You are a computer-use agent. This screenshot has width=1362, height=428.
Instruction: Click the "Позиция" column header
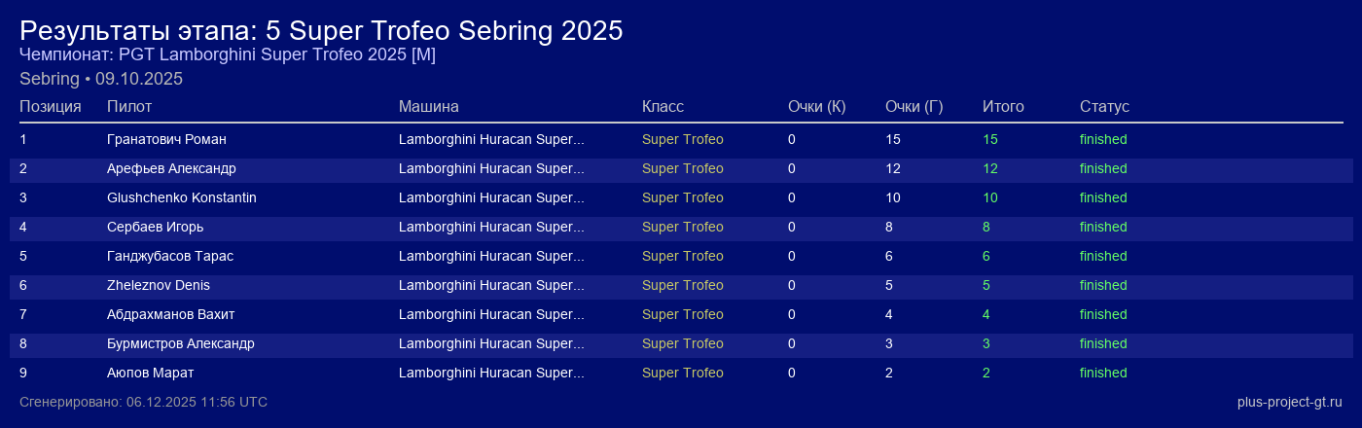(x=51, y=106)
